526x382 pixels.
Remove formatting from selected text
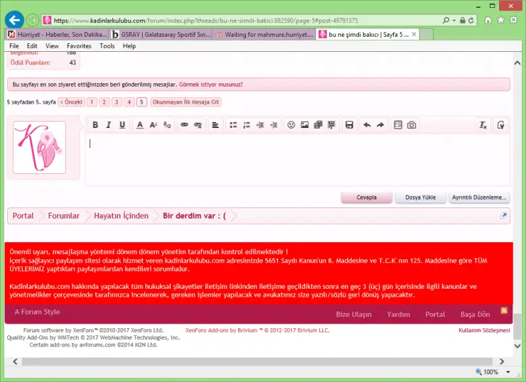click(x=483, y=125)
